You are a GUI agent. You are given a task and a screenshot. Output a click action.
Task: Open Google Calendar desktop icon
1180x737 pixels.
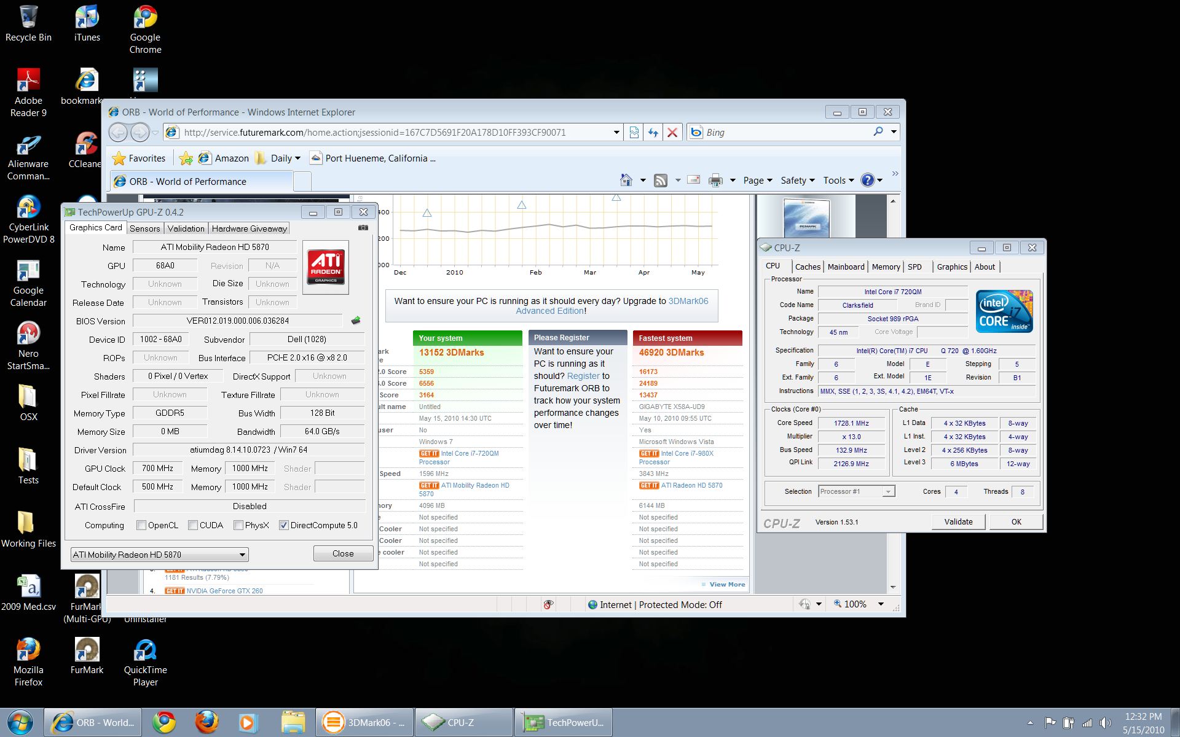[28, 283]
